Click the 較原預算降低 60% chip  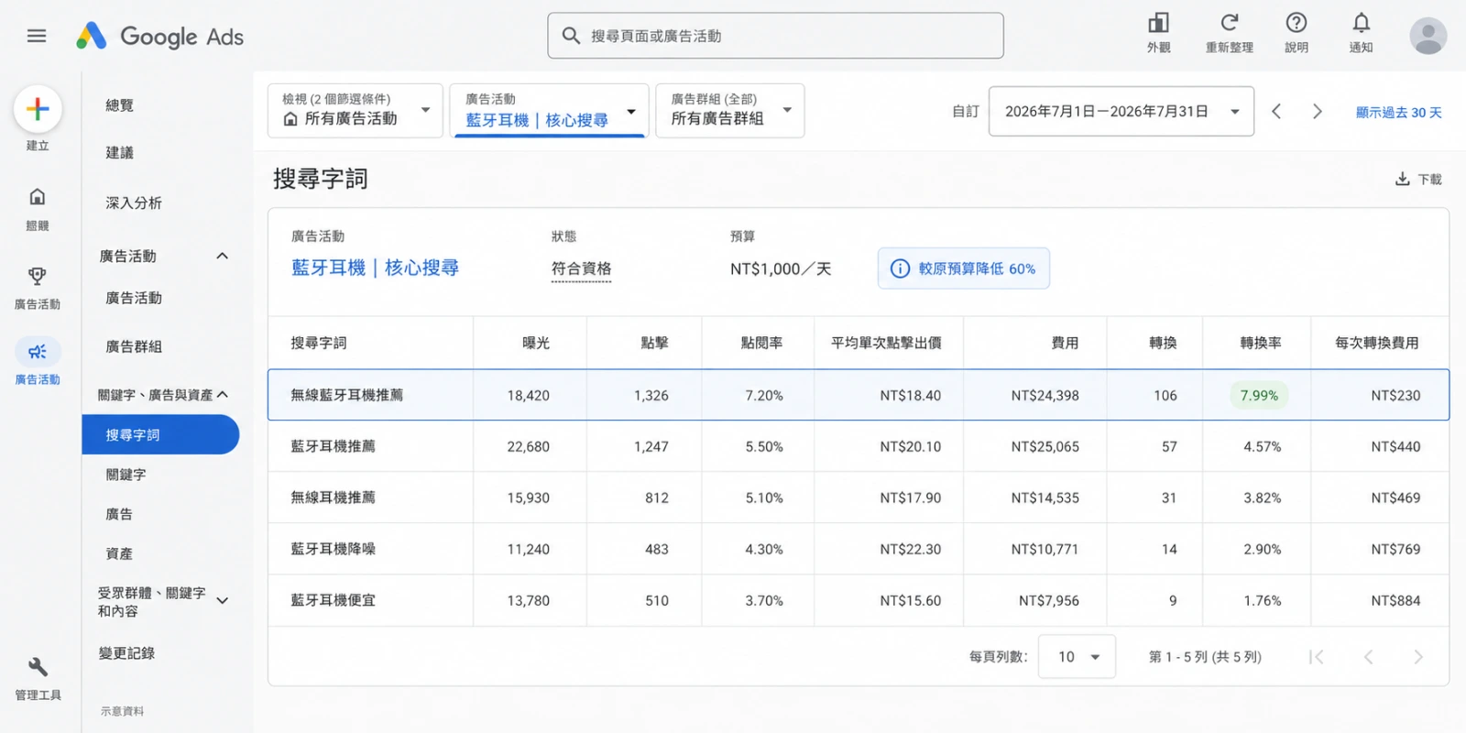(x=964, y=268)
